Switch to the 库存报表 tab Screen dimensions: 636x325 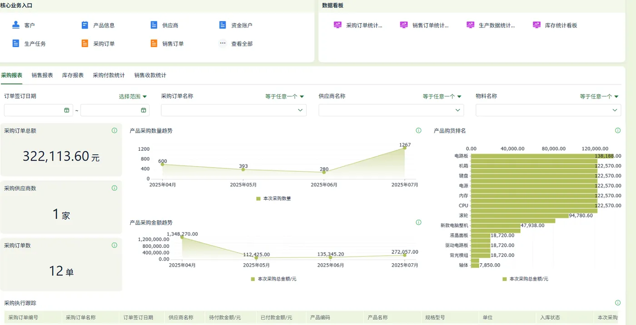pos(73,75)
